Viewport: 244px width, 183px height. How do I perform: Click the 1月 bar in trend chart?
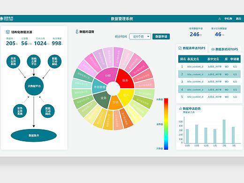click(x=215, y=136)
